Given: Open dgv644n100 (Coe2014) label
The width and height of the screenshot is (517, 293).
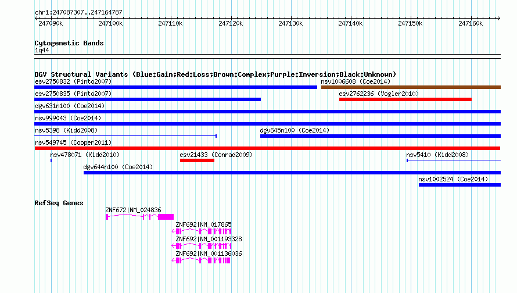Looking at the screenshot, I should coord(118,167).
